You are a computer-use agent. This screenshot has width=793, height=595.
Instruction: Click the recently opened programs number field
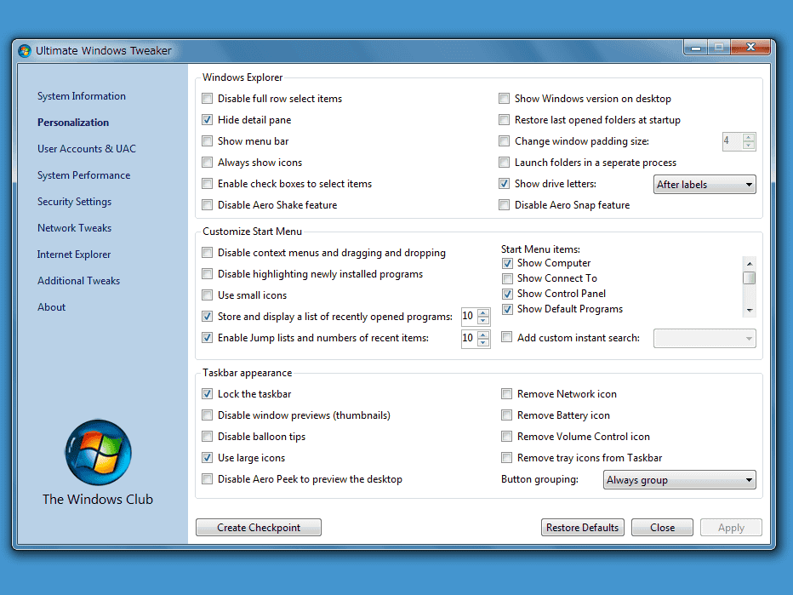click(469, 316)
